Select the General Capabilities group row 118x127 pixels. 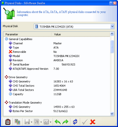point(57,39)
